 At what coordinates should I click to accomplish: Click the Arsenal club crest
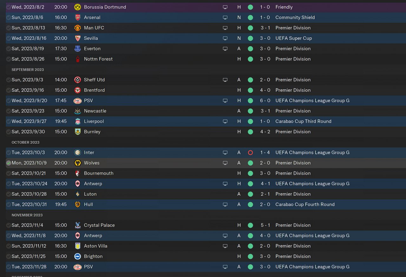[x=77, y=17]
